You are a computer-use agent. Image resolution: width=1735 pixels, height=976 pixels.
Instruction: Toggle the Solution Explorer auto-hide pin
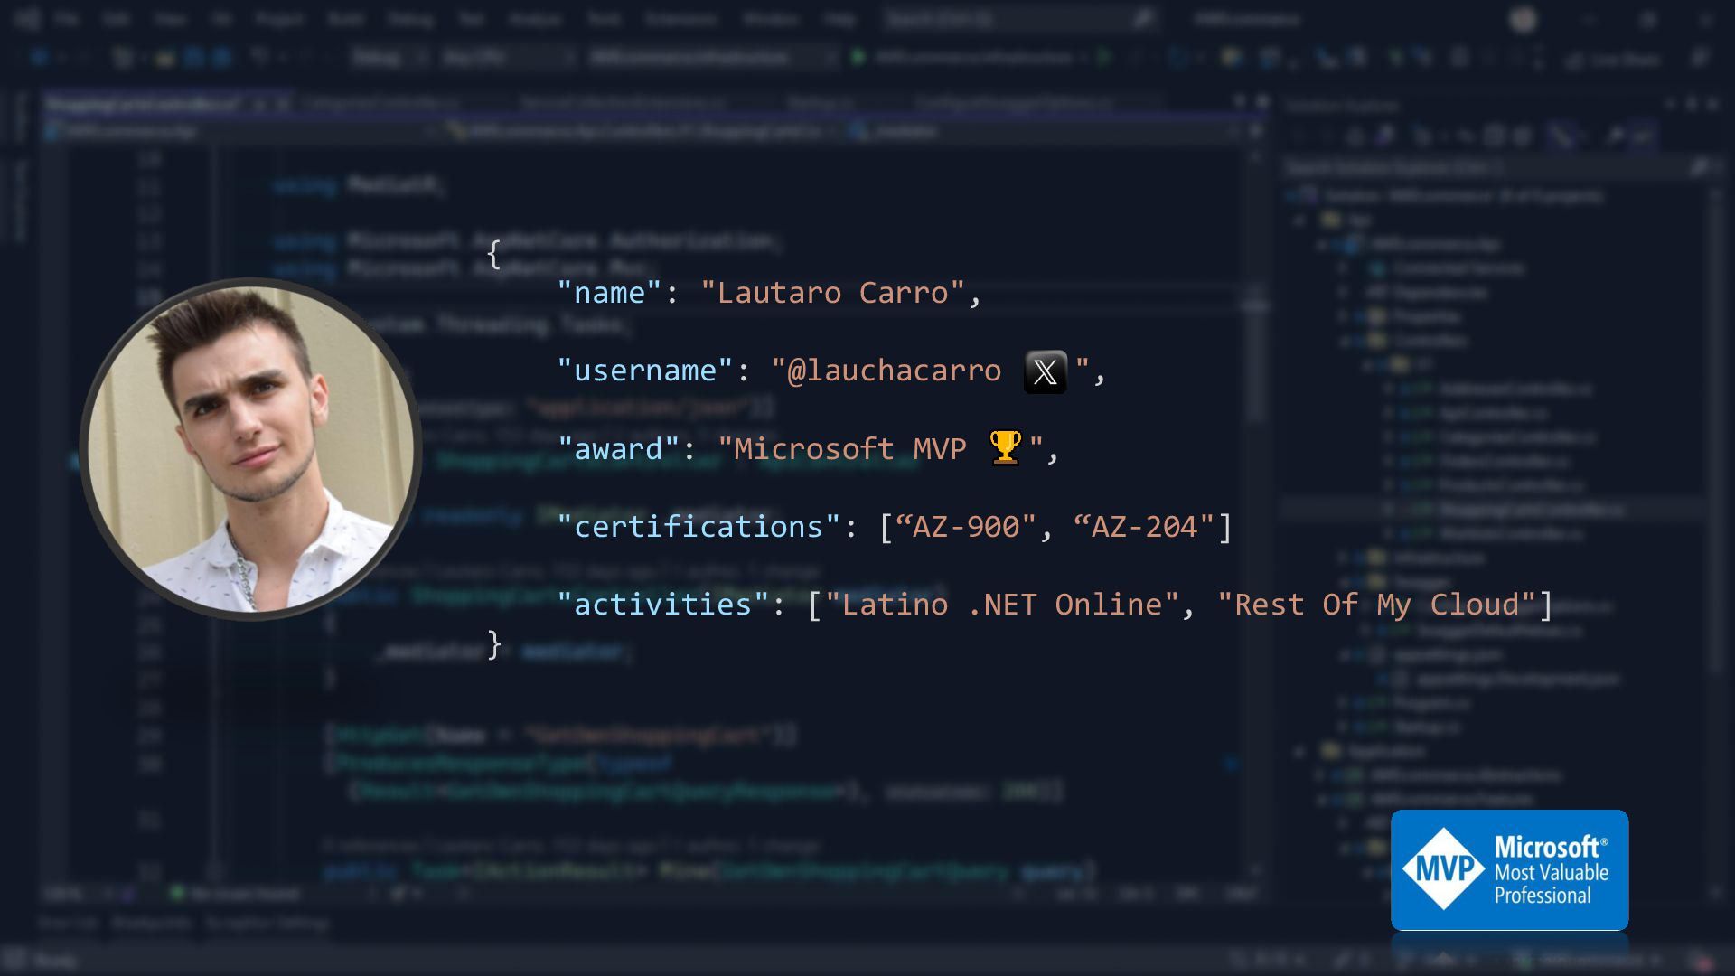1692,105
